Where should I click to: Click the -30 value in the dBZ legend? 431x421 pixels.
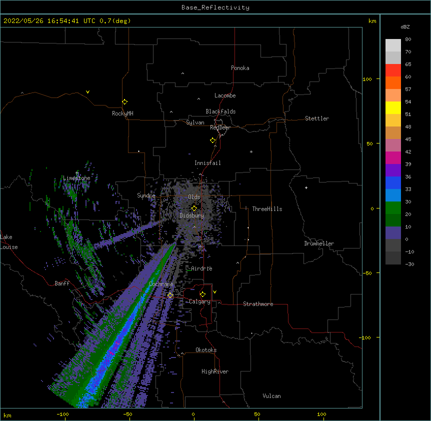tap(409, 264)
